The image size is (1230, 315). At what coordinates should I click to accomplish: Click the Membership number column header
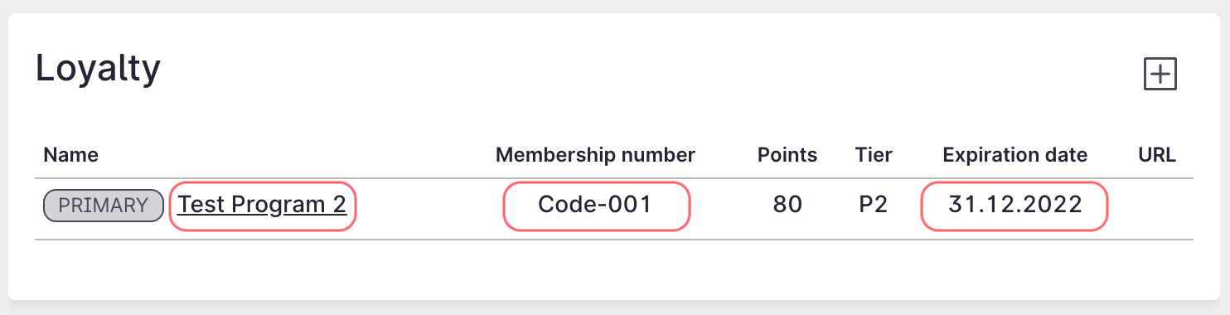click(x=595, y=155)
